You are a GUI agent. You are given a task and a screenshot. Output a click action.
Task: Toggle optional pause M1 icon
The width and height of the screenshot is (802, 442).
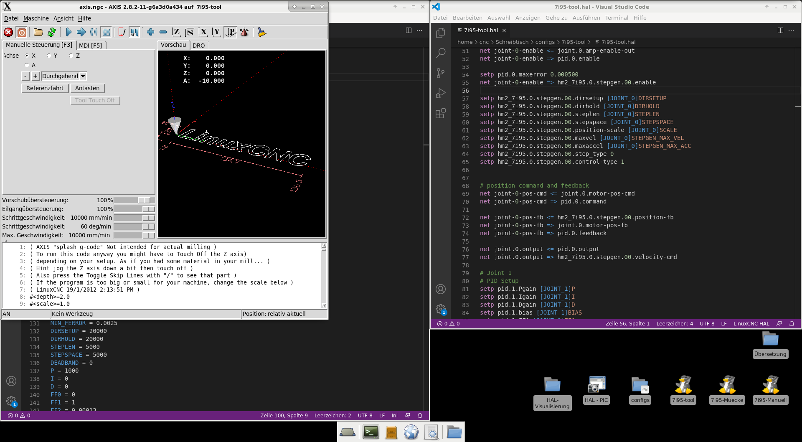coord(135,32)
